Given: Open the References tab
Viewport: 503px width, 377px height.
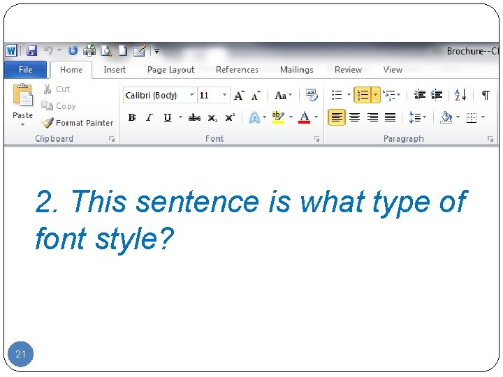Looking at the screenshot, I should point(237,70).
